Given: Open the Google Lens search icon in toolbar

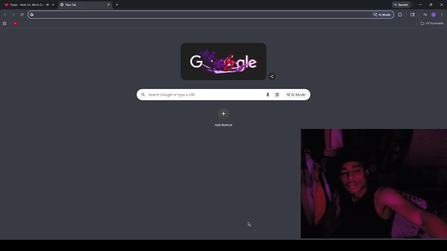Looking at the screenshot, I should click(x=412, y=15).
